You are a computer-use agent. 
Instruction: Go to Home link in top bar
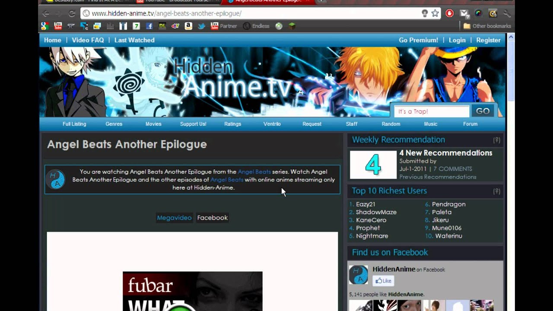point(53,40)
